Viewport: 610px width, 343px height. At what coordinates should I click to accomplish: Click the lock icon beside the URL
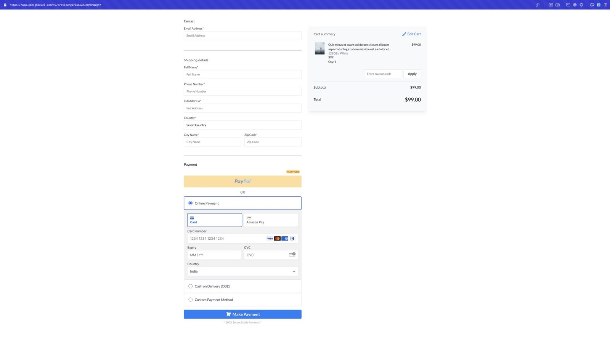[x=5, y=5]
